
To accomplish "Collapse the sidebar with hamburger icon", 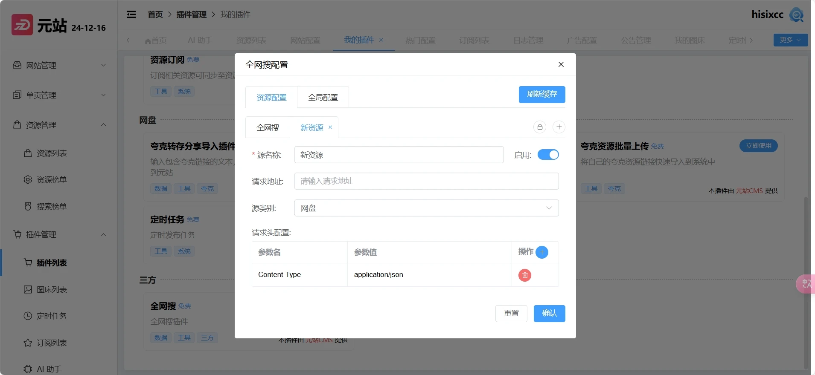I will point(131,14).
